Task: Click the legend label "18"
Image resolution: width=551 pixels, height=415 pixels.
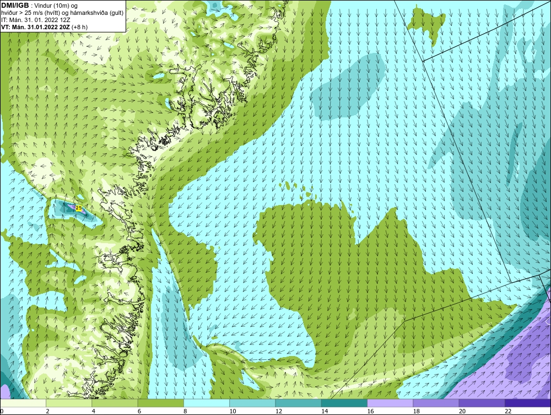Action: click(416, 412)
